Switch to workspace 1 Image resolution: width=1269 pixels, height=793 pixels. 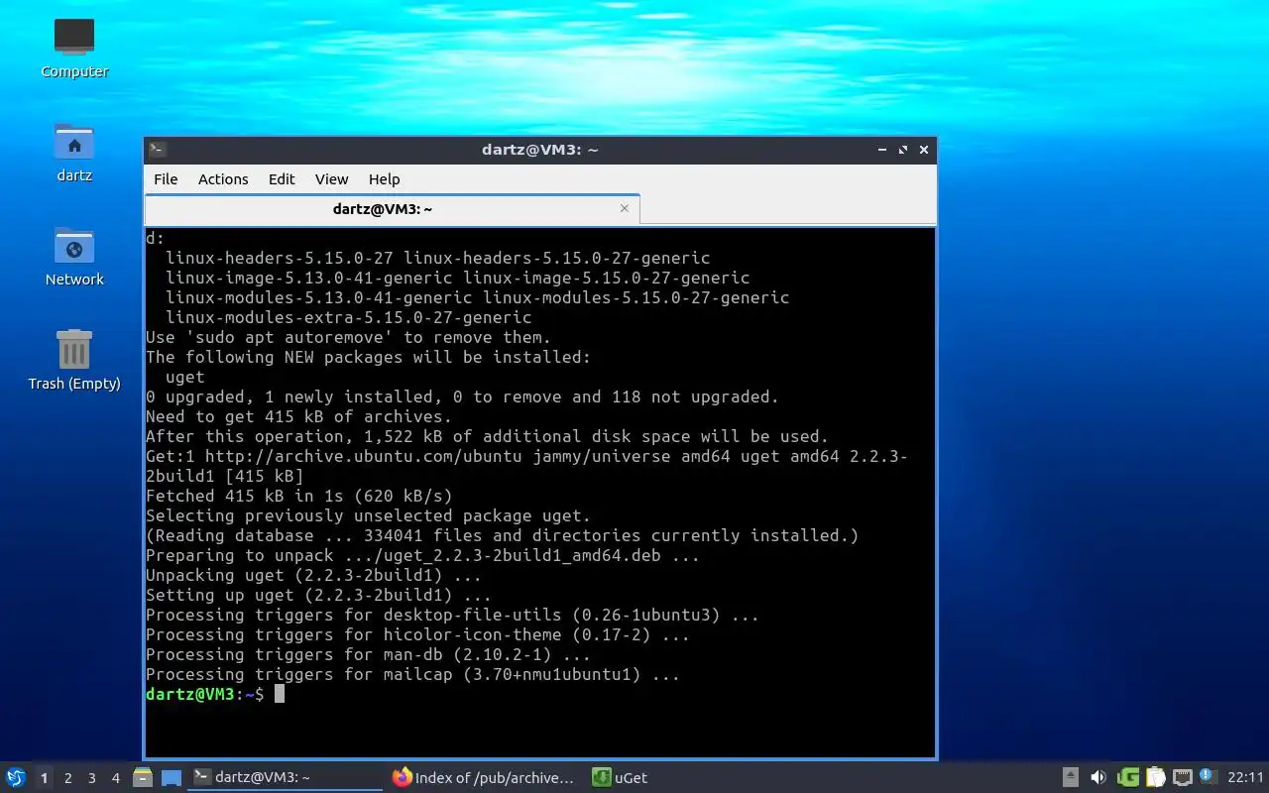[x=44, y=778]
